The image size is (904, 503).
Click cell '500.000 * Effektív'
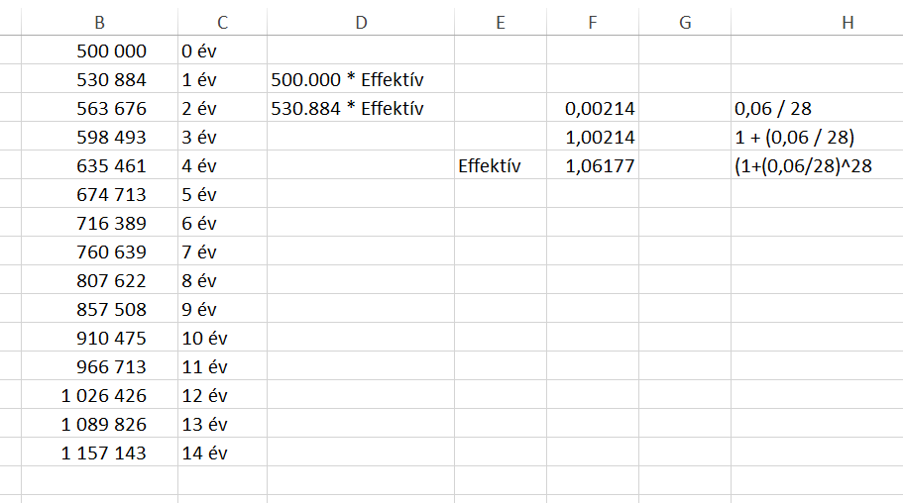(347, 80)
